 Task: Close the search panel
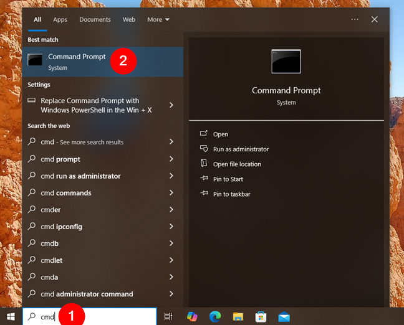coord(374,19)
